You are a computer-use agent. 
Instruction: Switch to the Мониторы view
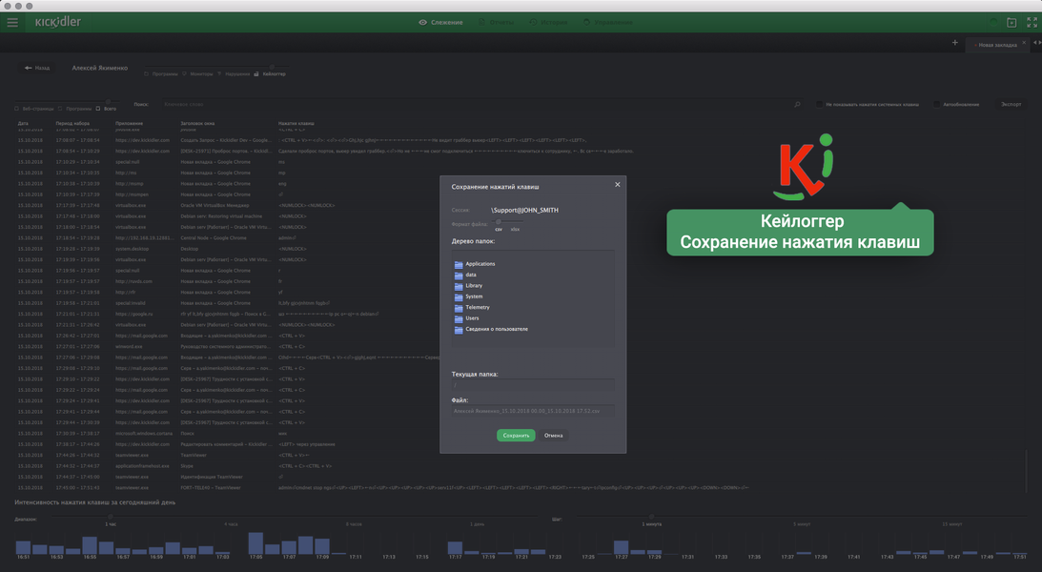click(198, 74)
